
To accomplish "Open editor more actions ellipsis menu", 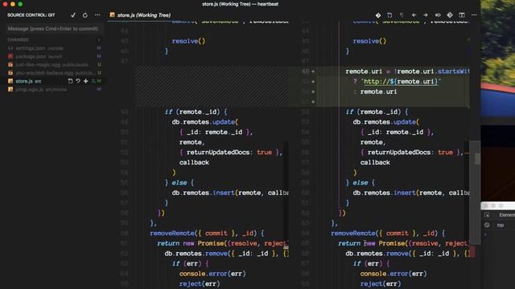I will pyautogui.click(x=474, y=15).
